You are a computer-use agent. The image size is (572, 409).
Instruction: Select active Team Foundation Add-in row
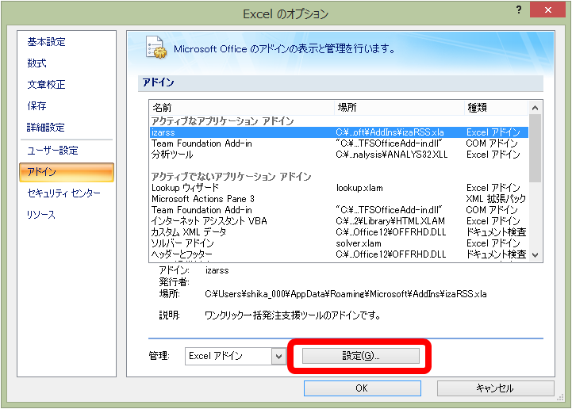pos(340,143)
